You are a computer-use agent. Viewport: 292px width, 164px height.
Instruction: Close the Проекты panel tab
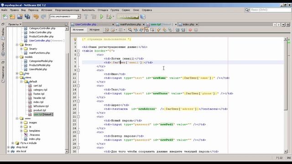point(21,24)
